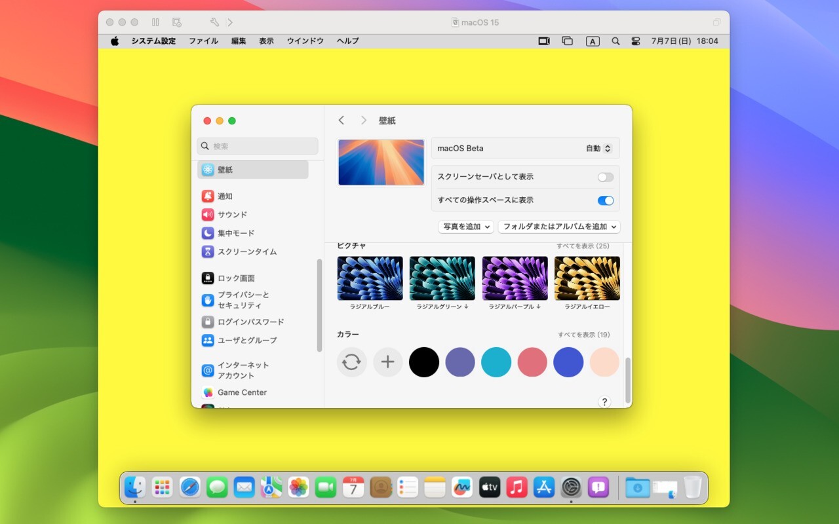Open the App Store in Dock
Viewport: 839px width, 524px height.
(x=544, y=487)
